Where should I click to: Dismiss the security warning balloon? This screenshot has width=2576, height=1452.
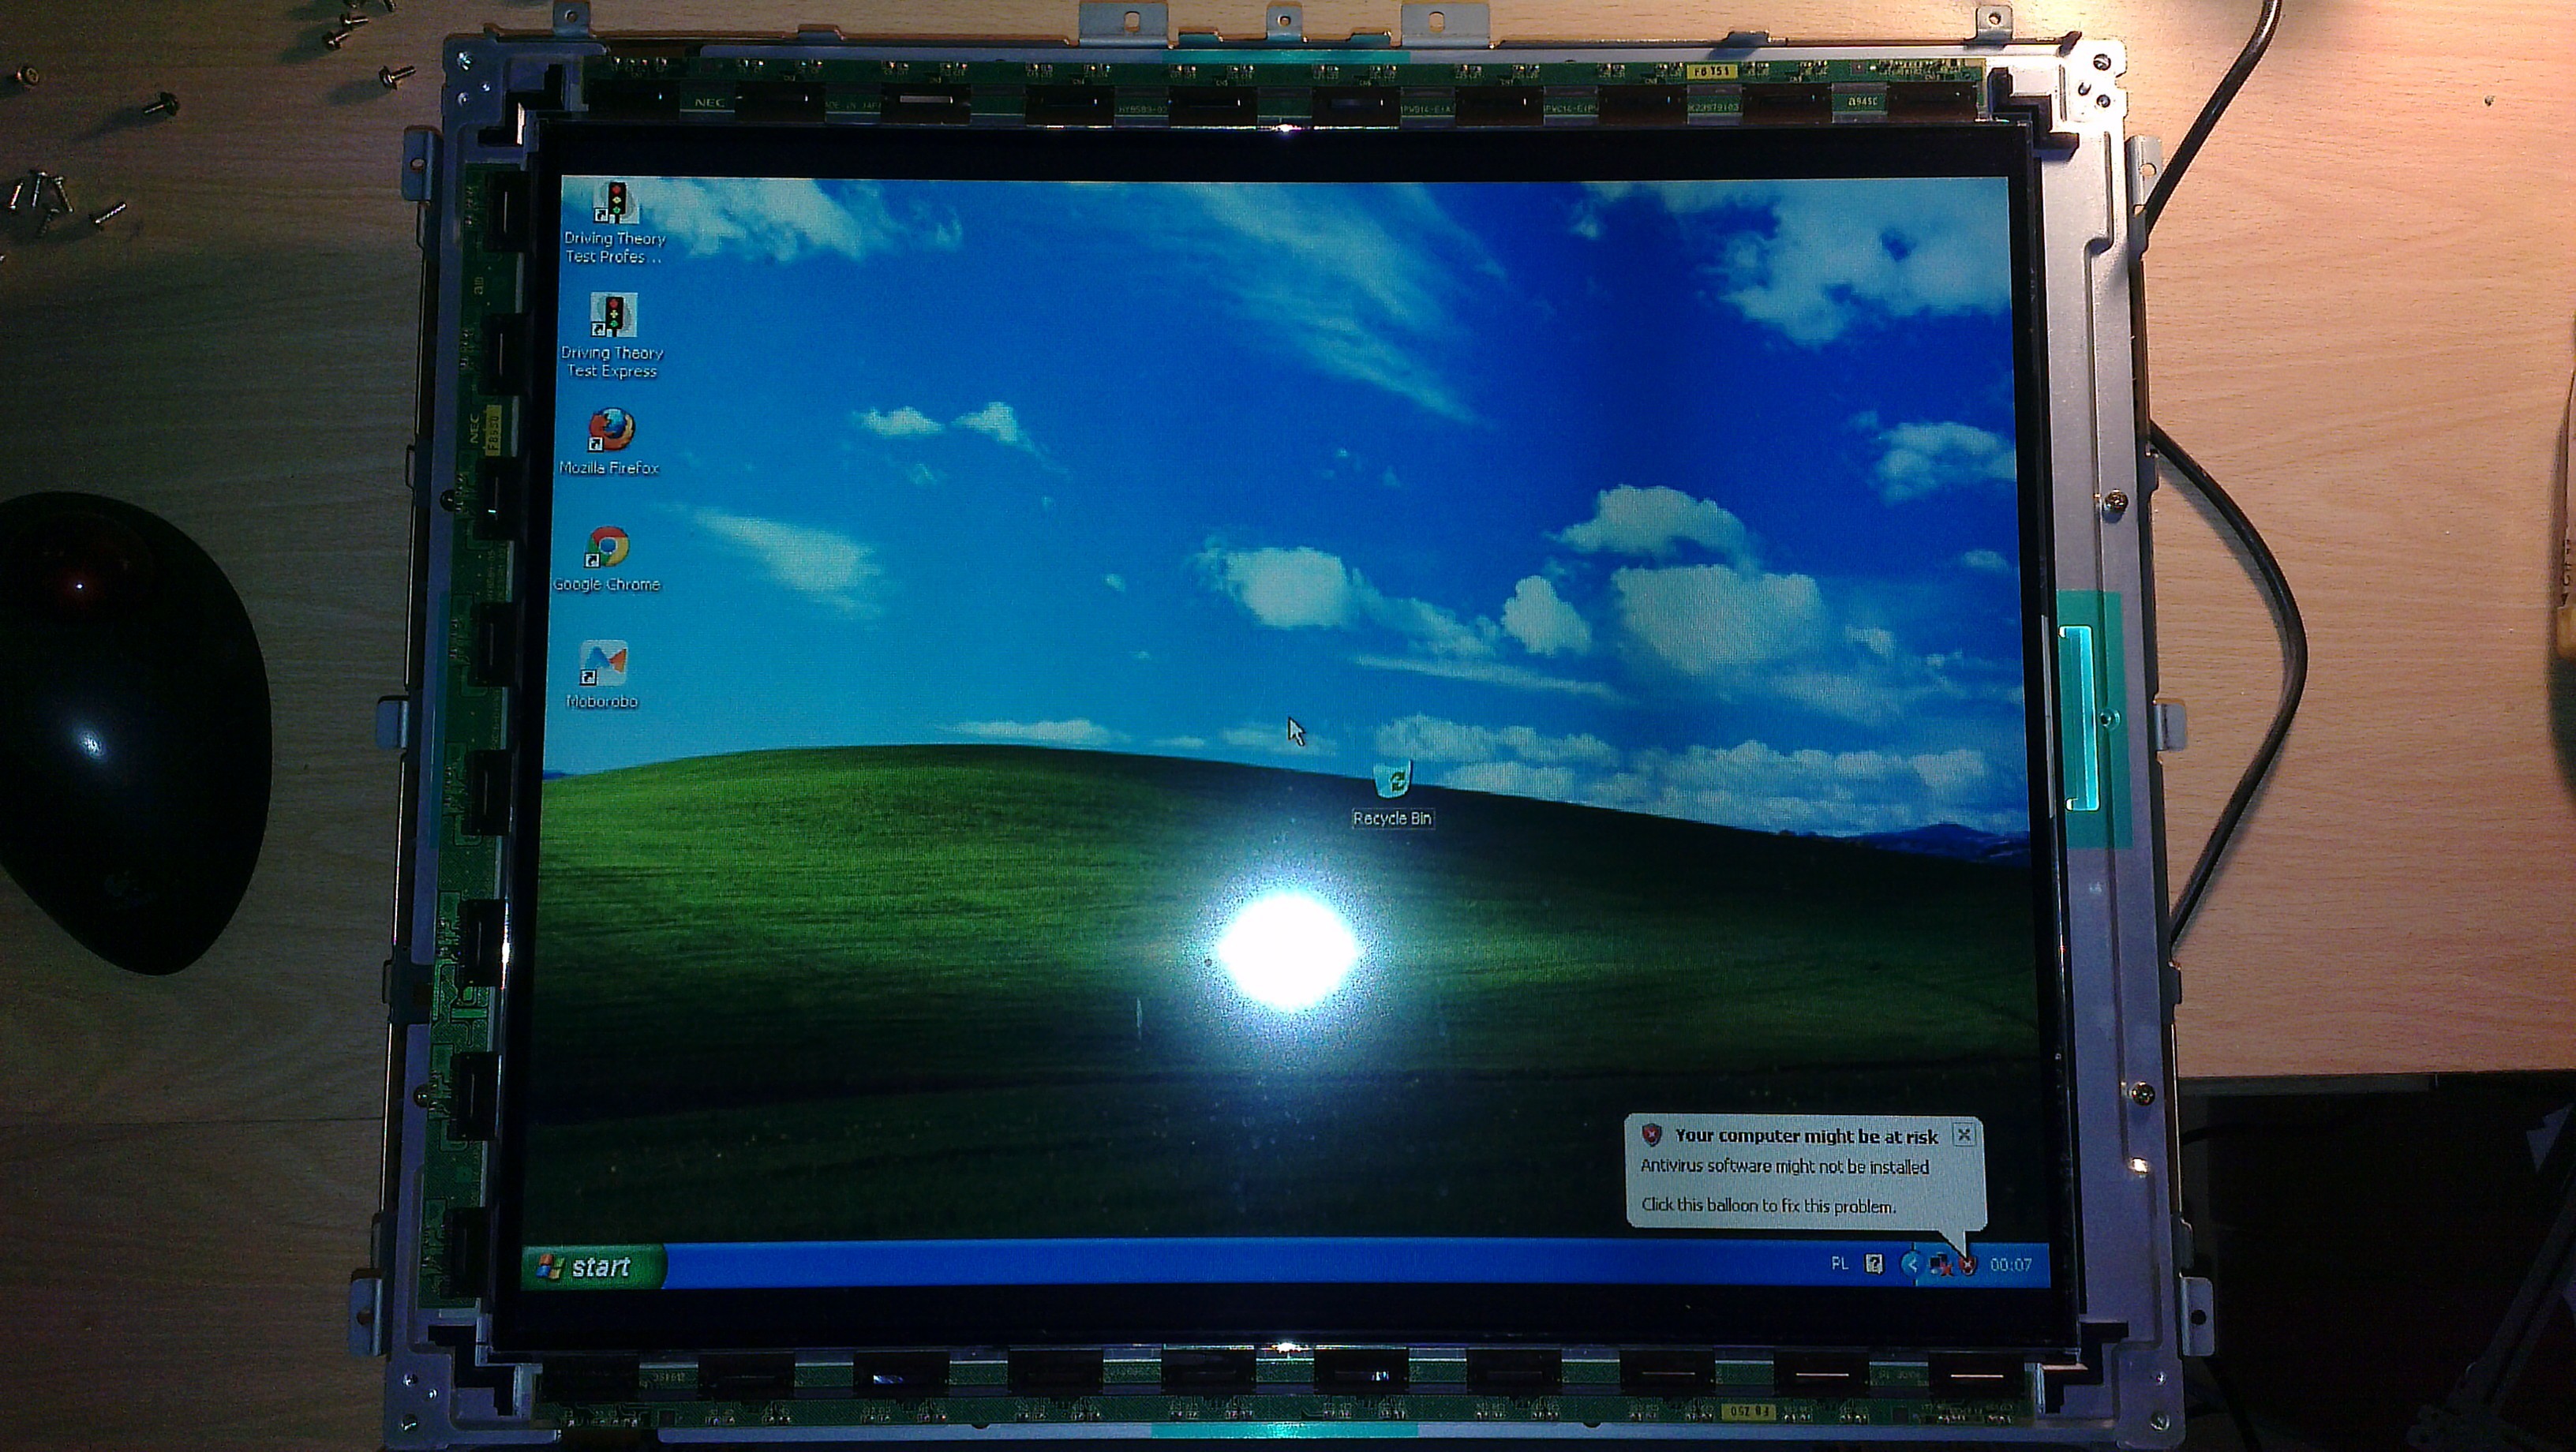1964,1134
